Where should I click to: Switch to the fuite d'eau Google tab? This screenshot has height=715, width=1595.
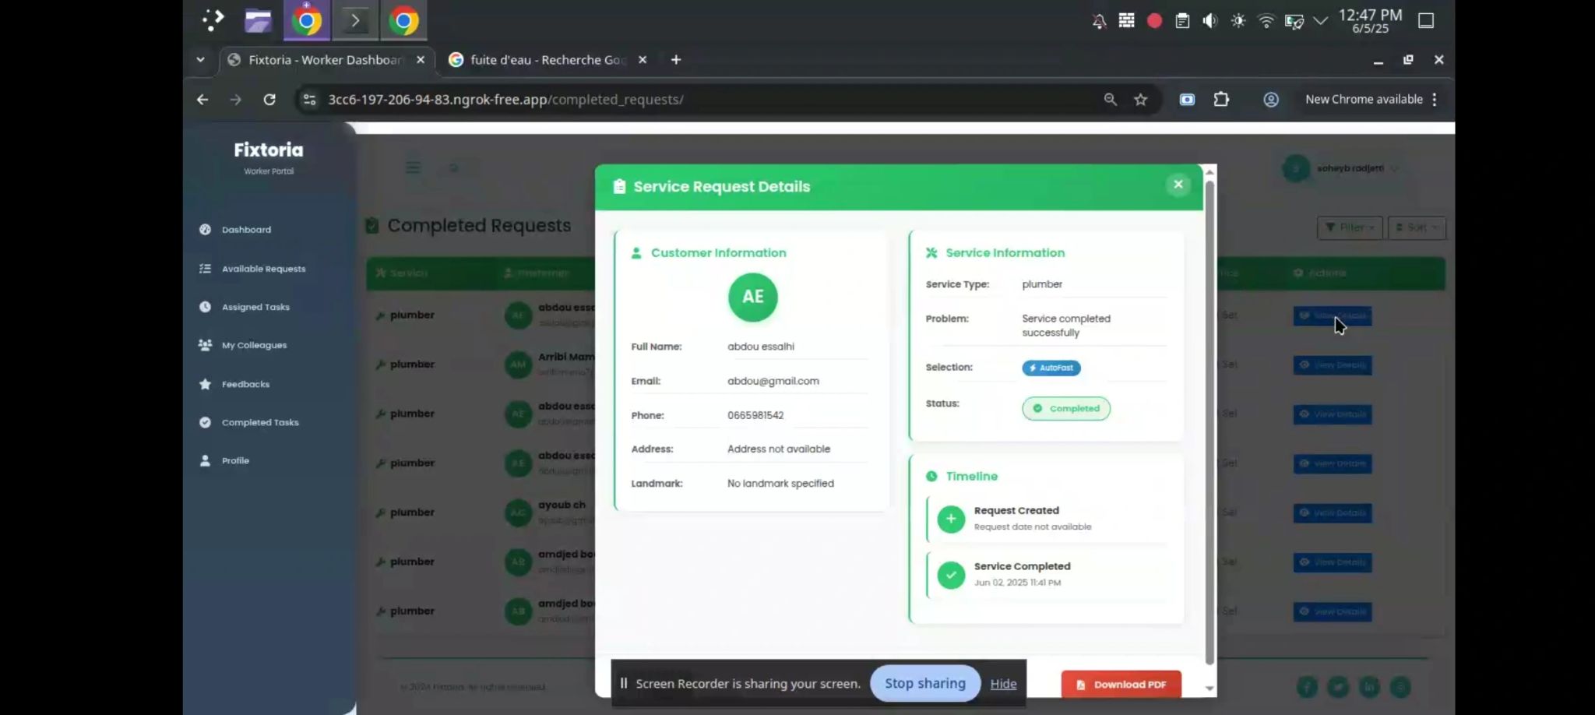[x=547, y=60]
